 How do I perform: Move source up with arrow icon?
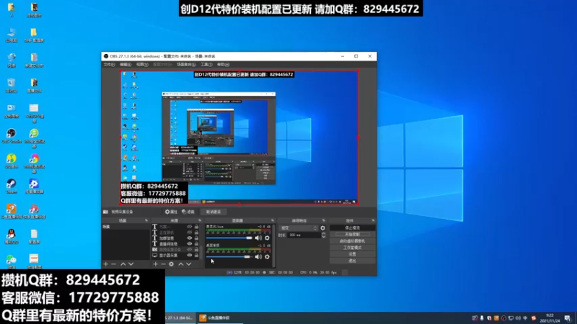coord(181,264)
